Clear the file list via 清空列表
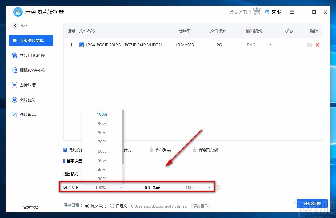This screenshot has height=218, width=336. tap(160, 150)
